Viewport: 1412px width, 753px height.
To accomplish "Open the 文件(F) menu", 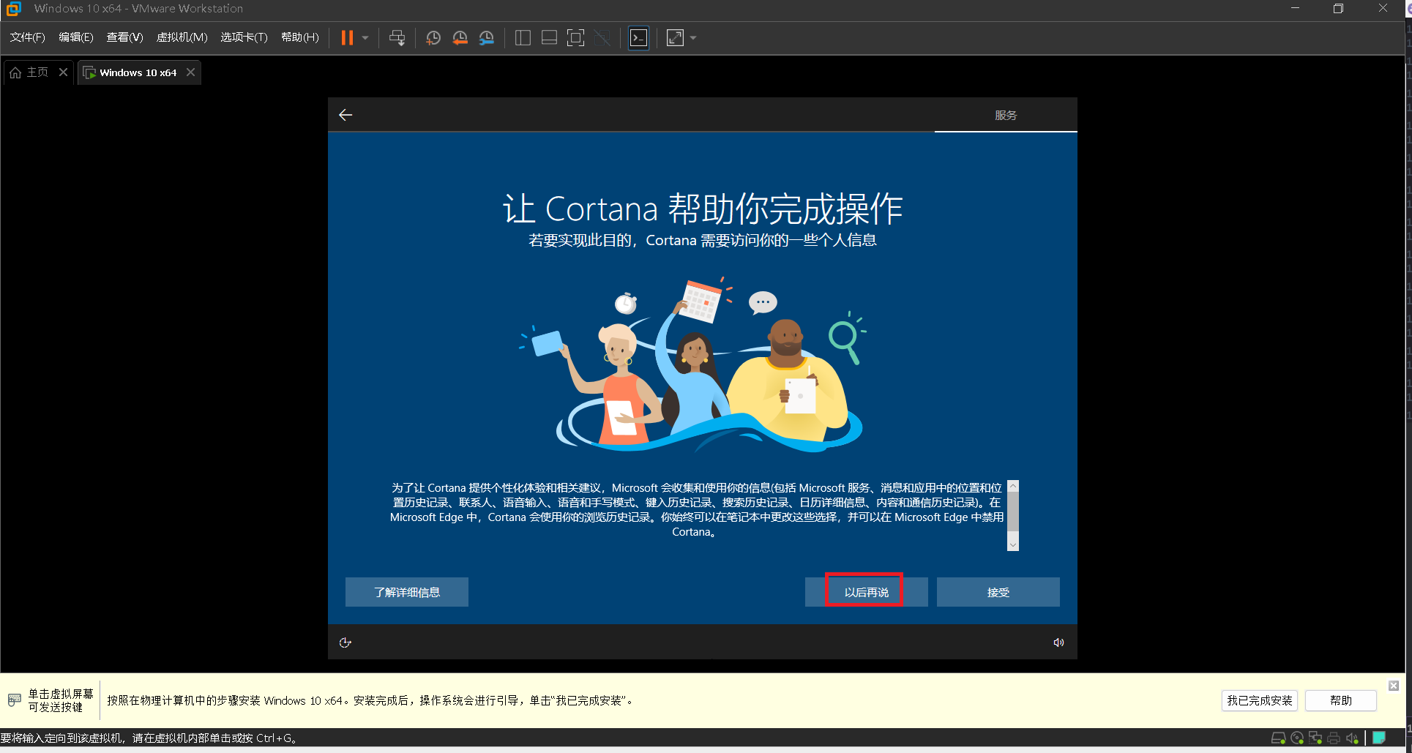I will click(x=27, y=37).
